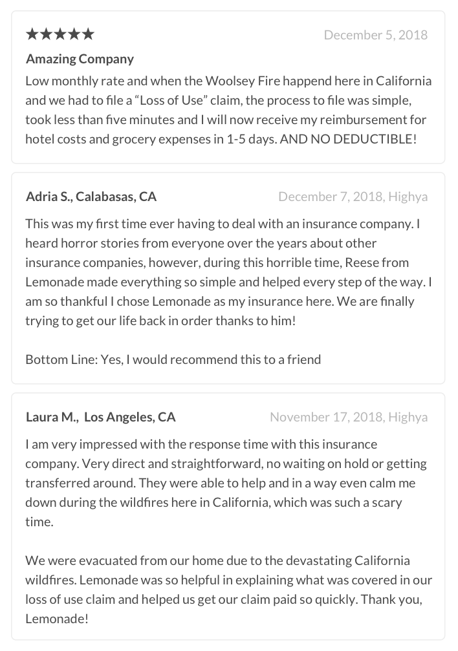This screenshot has width=458, height=651.
Task: Click the Woolsey Fire review paragraph
Action: tap(228, 110)
